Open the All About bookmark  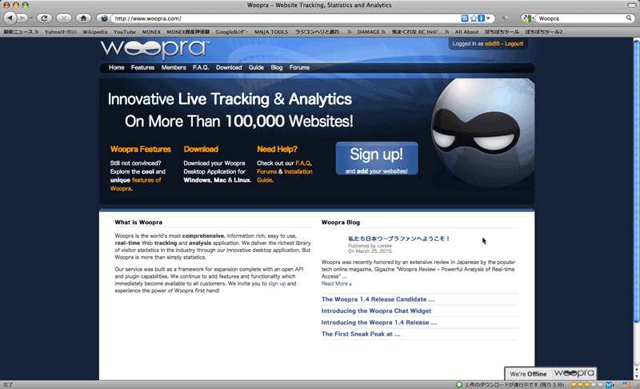(x=466, y=32)
